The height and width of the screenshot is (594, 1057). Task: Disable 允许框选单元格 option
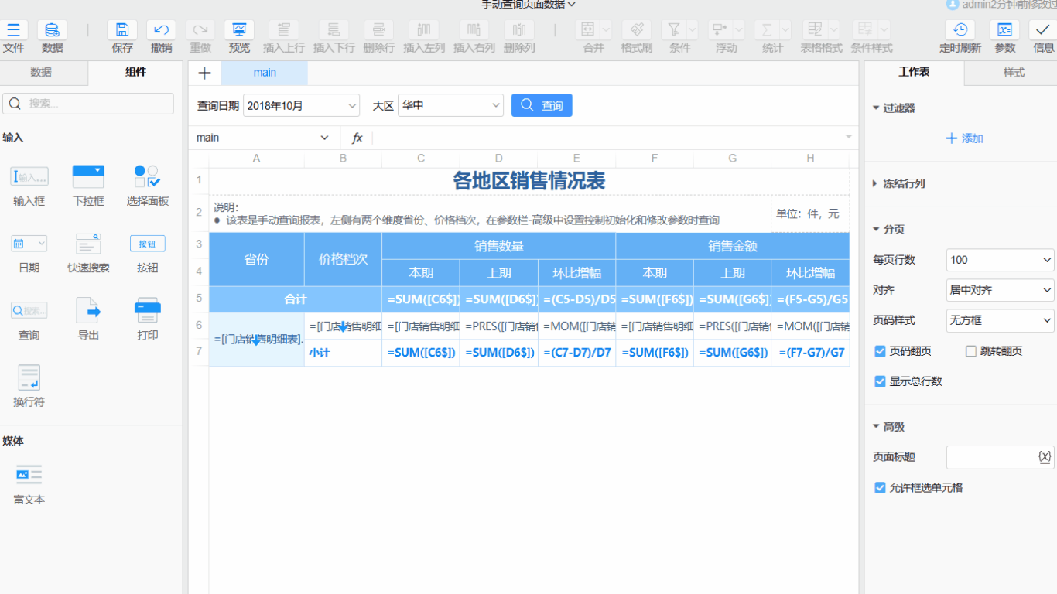880,488
